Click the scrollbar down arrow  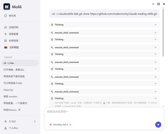pyautogui.click(x=163, y=106)
